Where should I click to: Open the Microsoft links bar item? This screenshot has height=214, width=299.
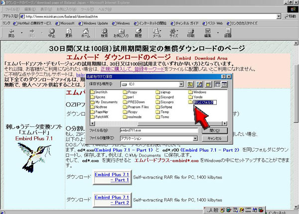click(65, 23)
